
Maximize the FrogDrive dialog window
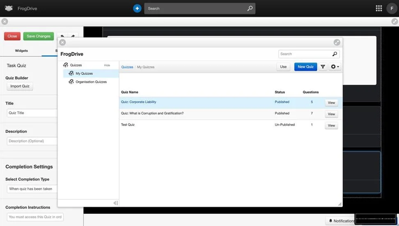337,42
